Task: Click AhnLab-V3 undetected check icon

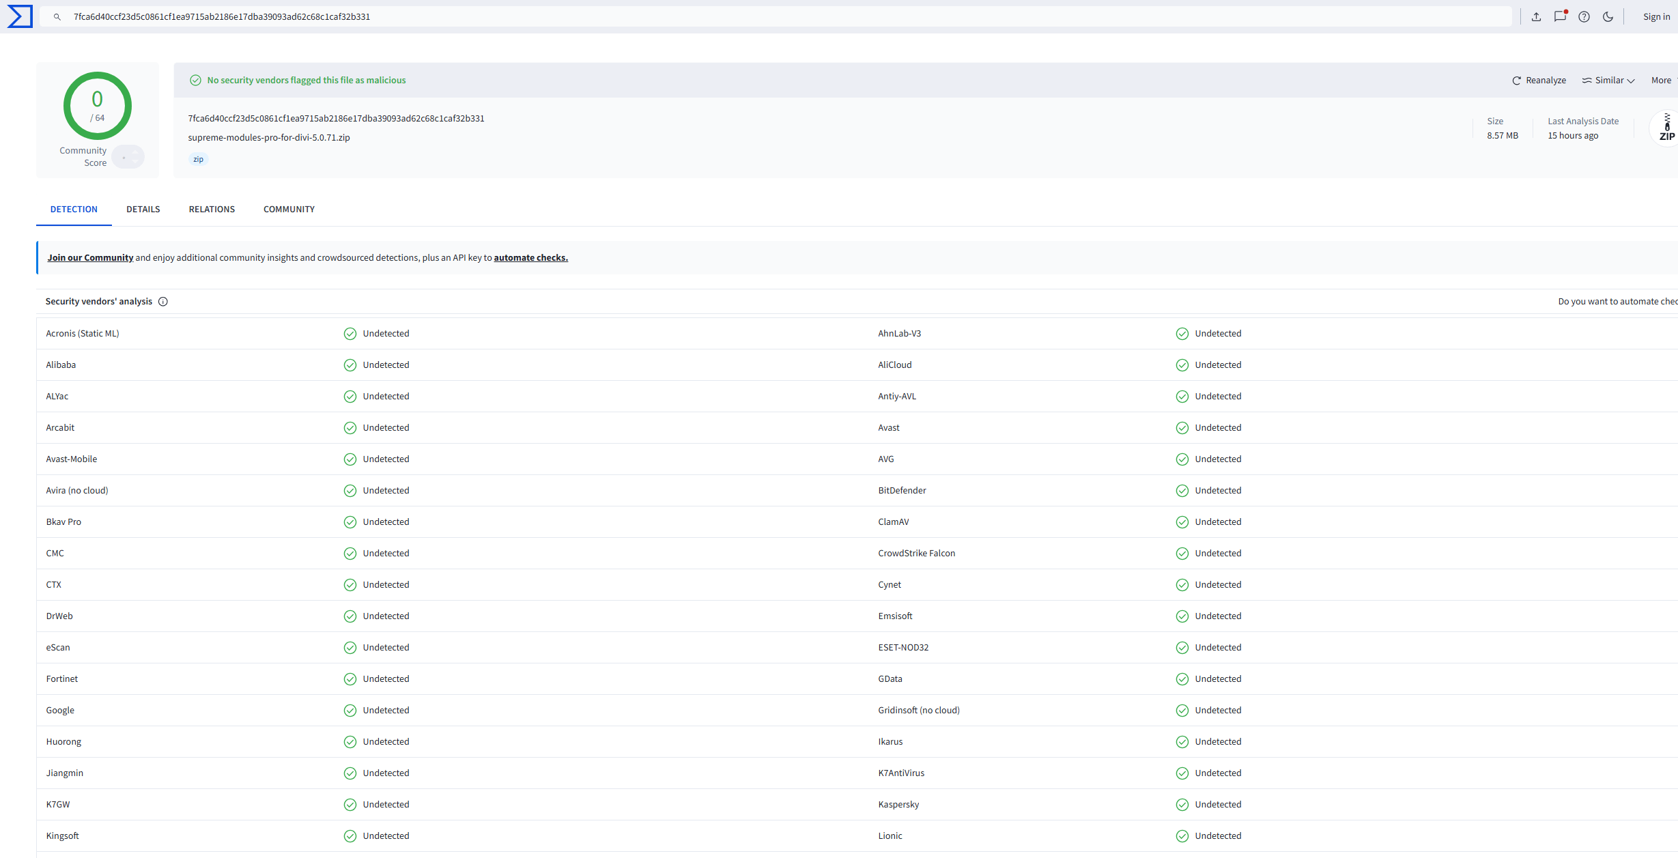Action: 1182,334
